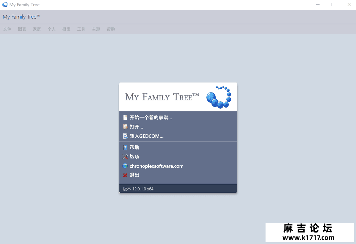The width and height of the screenshot is (356, 244).
Task: Open 选项 settings from start panel
Action: coord(134,157)
